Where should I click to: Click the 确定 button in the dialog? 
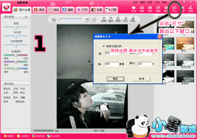(x=115, y=79)
